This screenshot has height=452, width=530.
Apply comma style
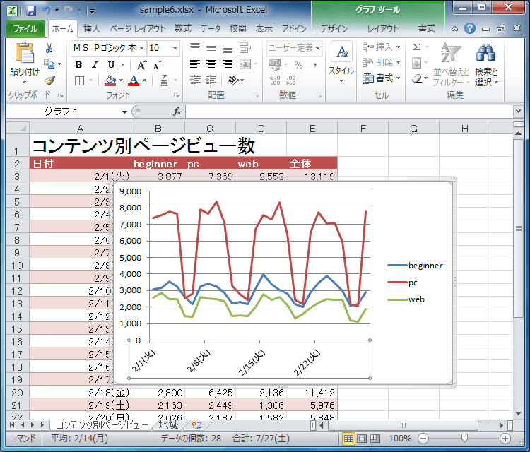pyautogui.click(x=315, y=64)
